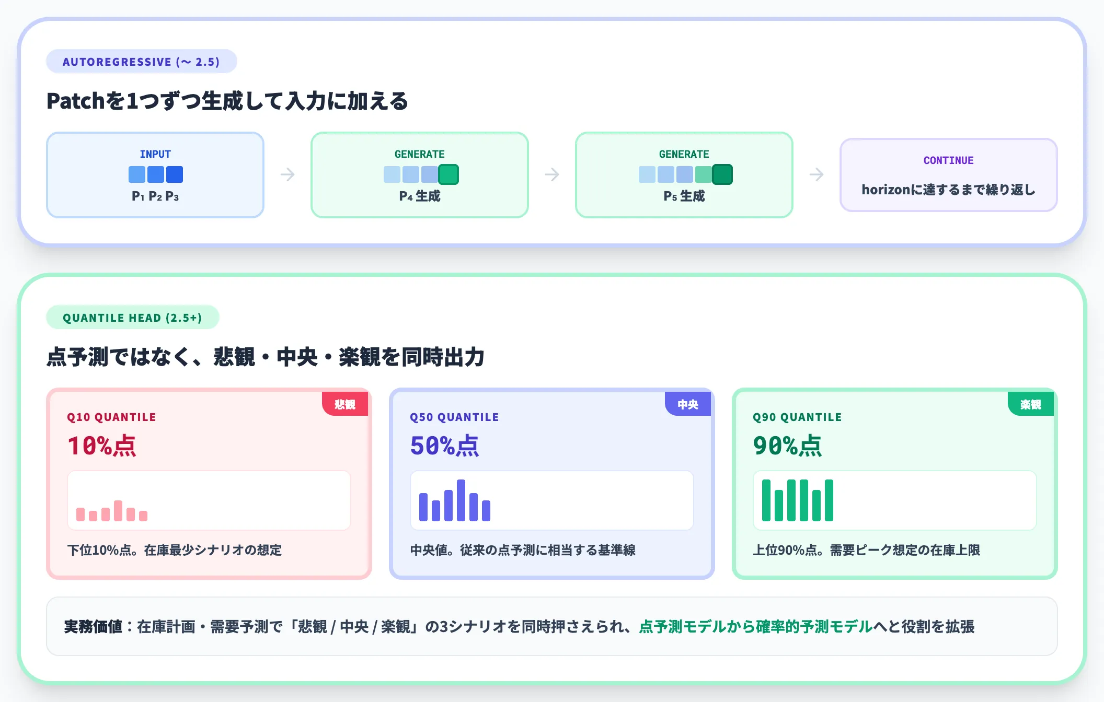Click the AUTOREGRESSIVE (~ 2.5) badge

click(x=142, y=62)
